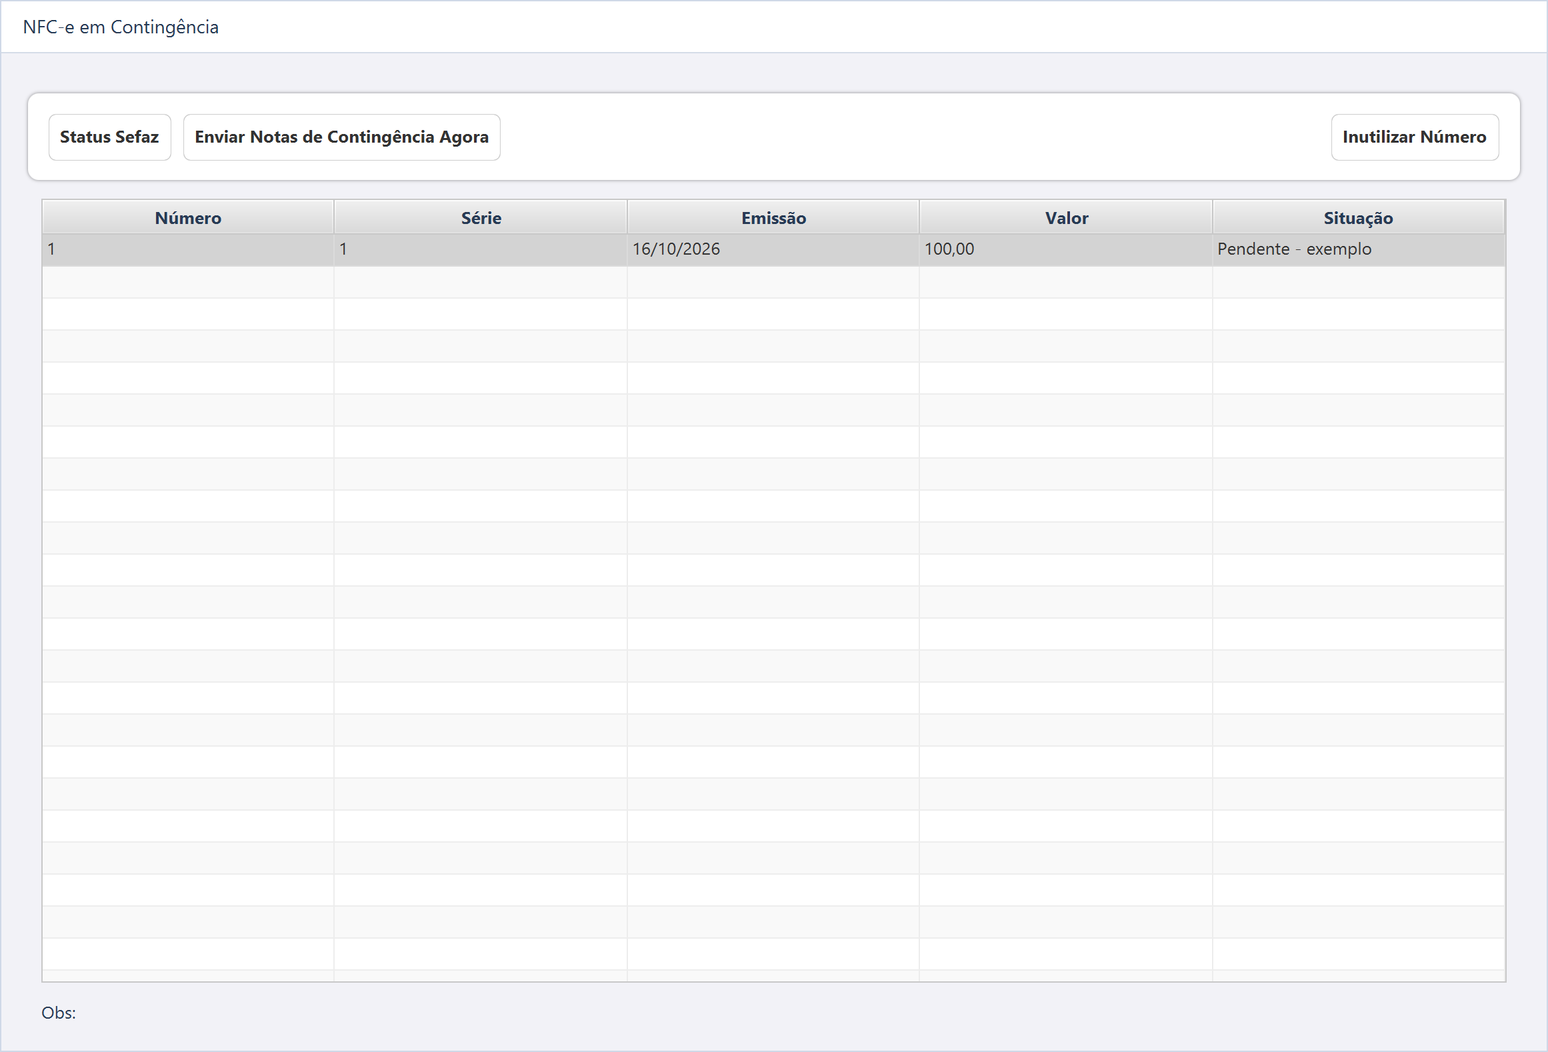Select the 'Pendente - exemplo' status cell
Viewport: 1548px width, 1052px height.
[1358, 249]
